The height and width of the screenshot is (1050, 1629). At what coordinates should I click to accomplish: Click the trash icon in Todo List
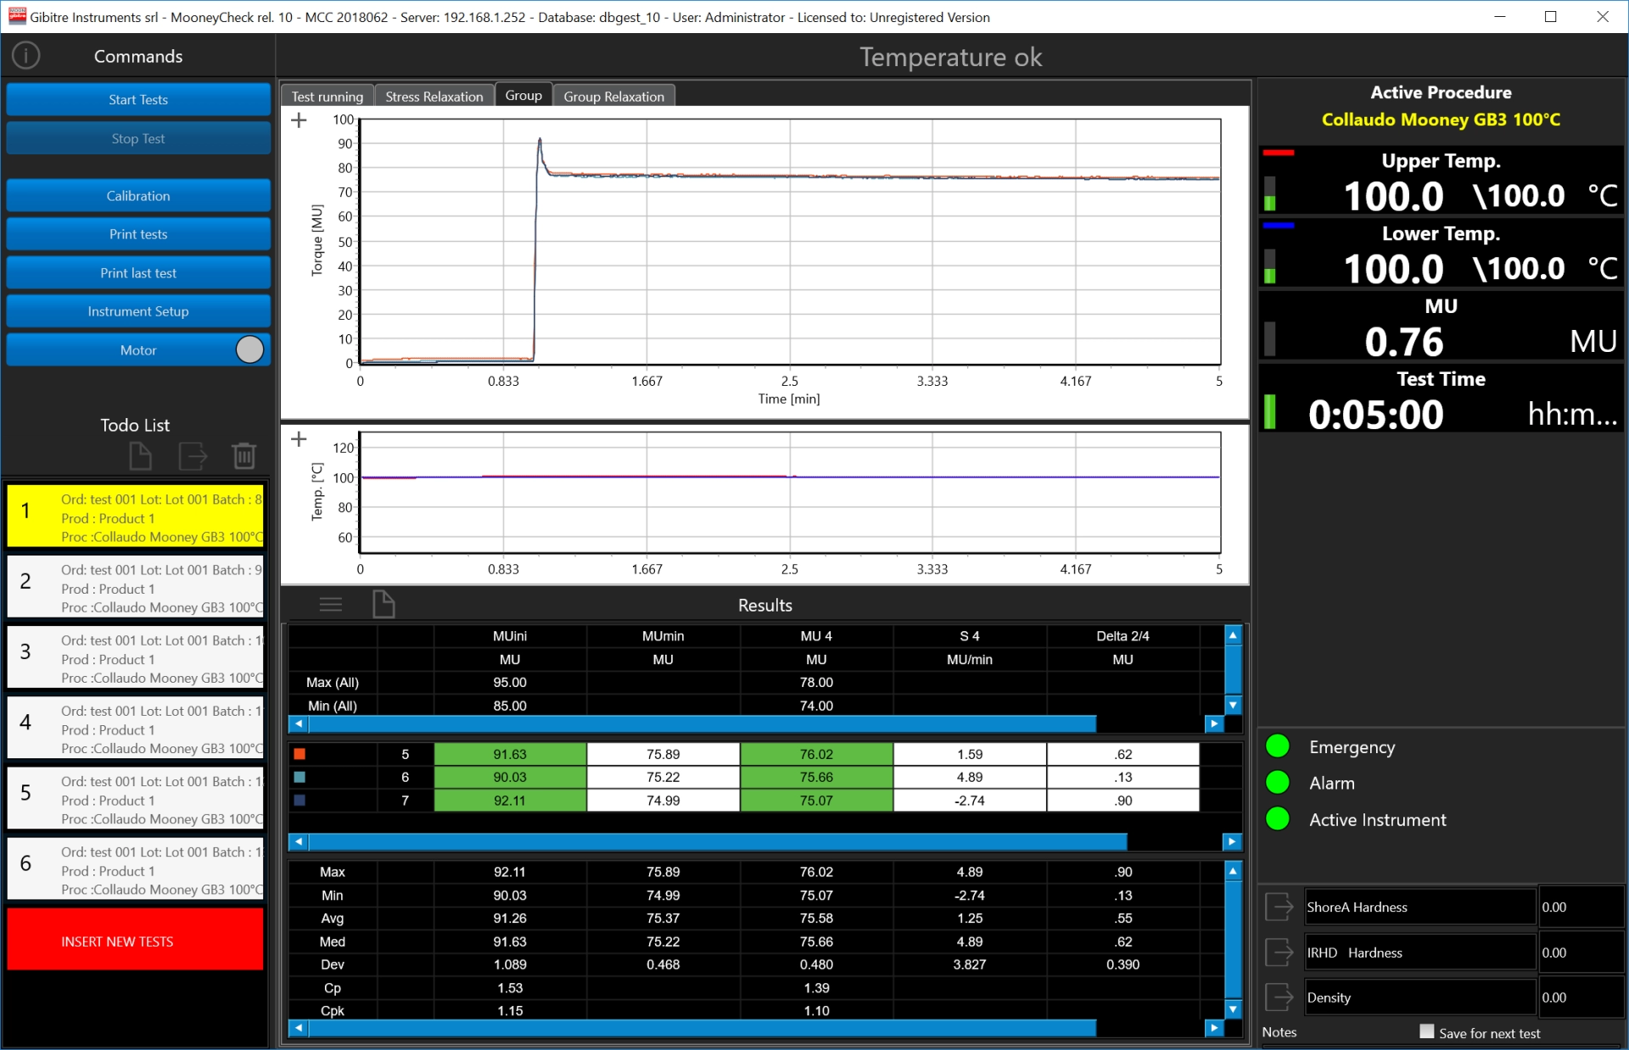tap(244, 456)
